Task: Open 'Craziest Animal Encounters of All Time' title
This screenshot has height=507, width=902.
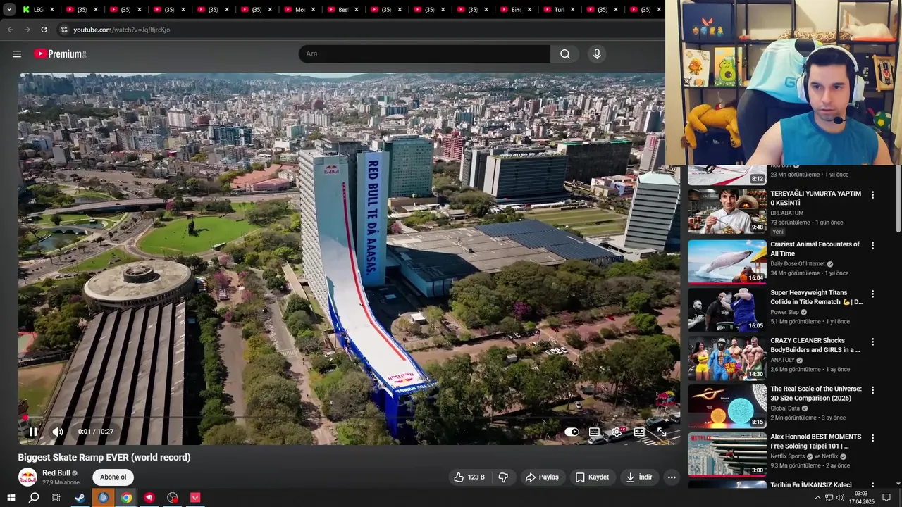Action: pyautogui.click(x=815, y=249)
